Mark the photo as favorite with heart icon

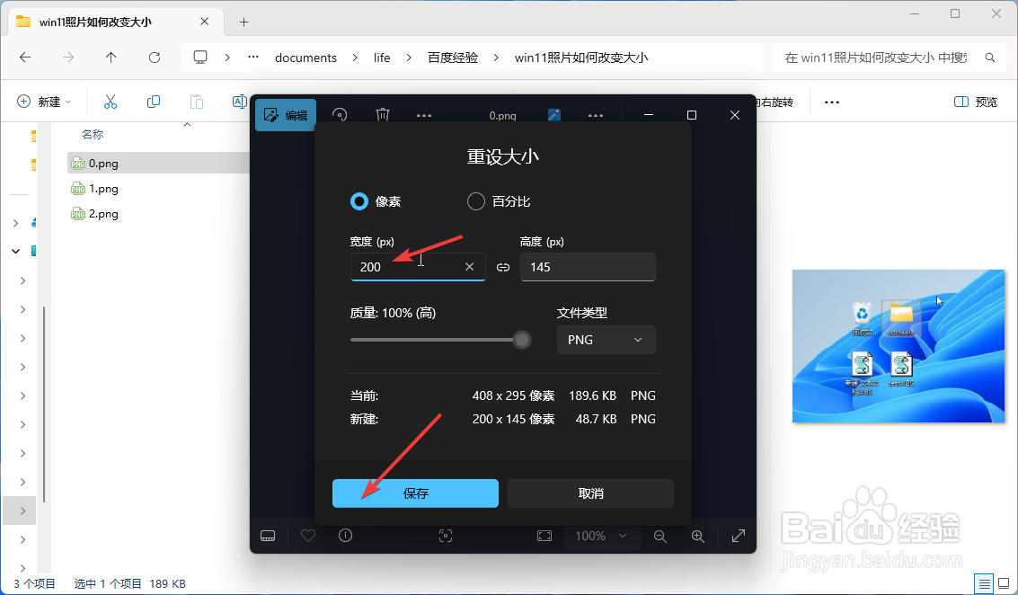click(307, 536)
